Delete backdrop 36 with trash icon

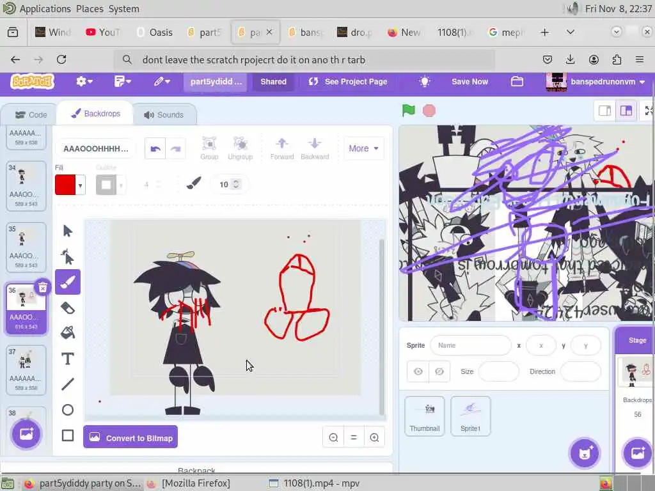43,287
